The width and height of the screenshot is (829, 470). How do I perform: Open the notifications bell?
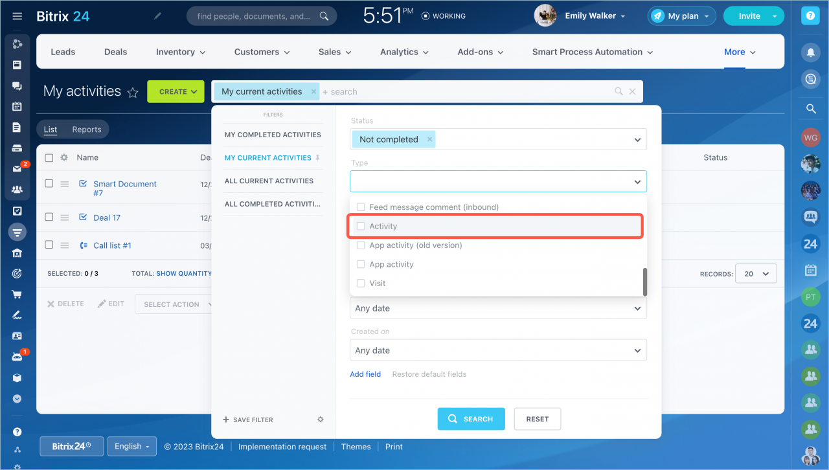[810, 52]
